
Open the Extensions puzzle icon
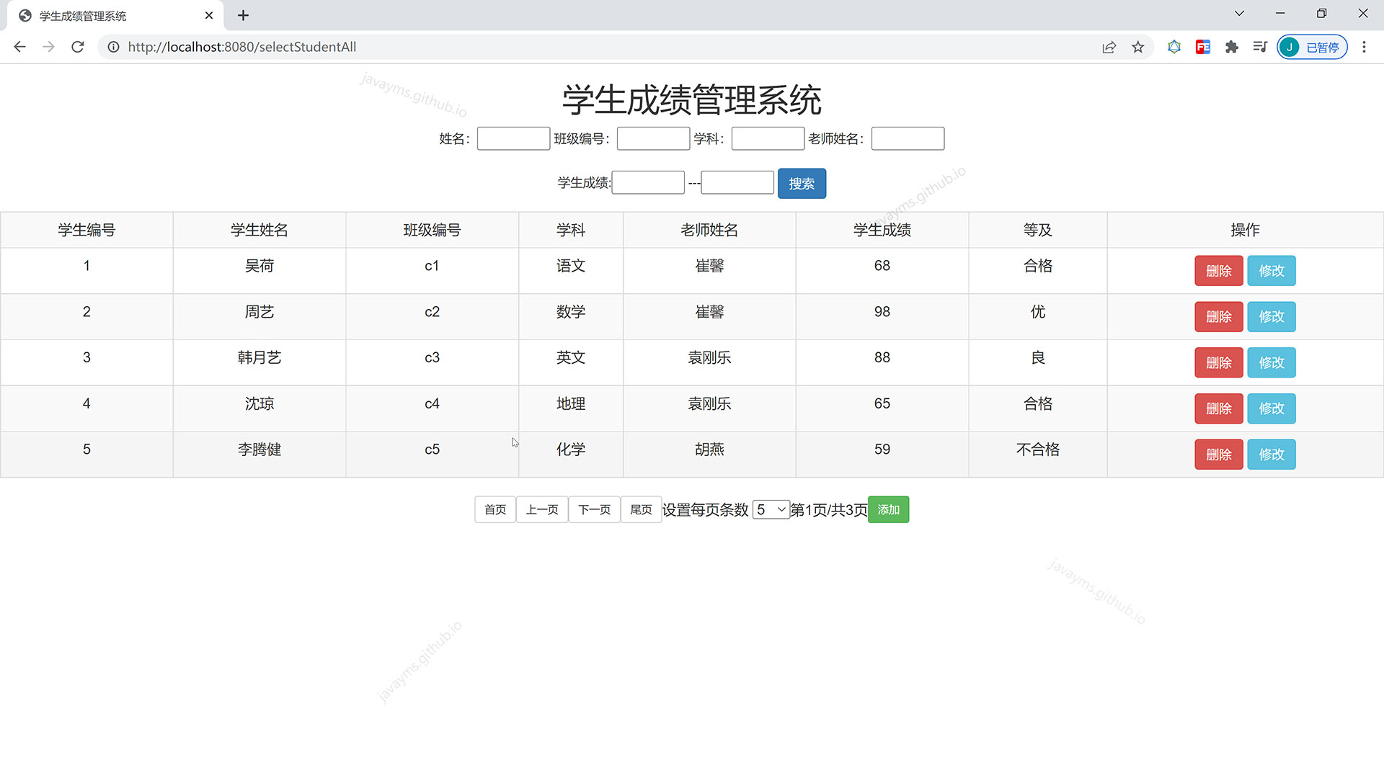[1232, 47]
